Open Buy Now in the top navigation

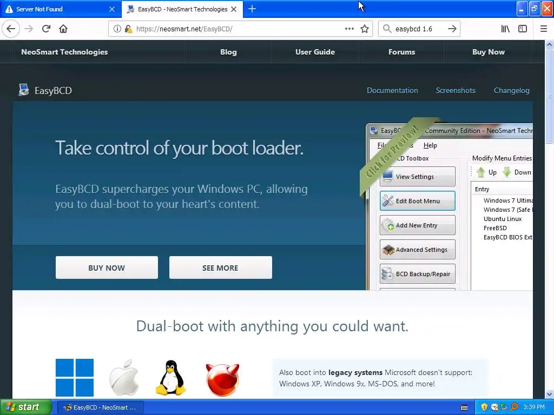point(489,52)
